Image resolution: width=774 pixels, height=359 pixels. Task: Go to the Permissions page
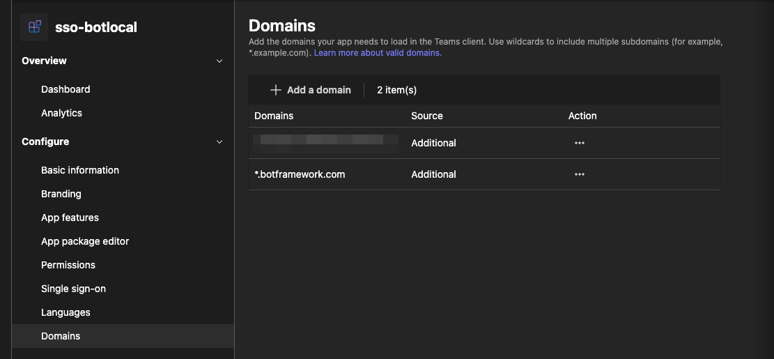(68, 265)
